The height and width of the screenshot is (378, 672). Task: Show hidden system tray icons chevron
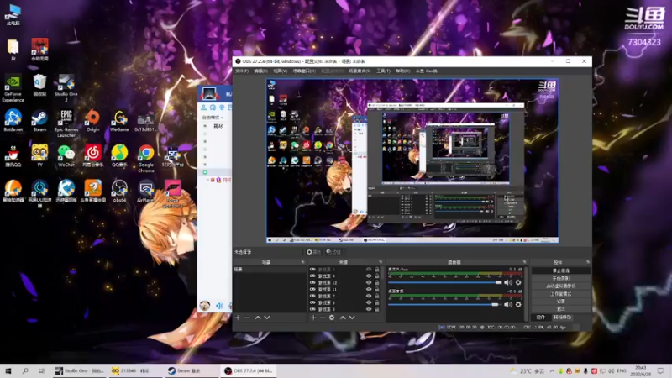pyautogui.click(x=552, y=370)
